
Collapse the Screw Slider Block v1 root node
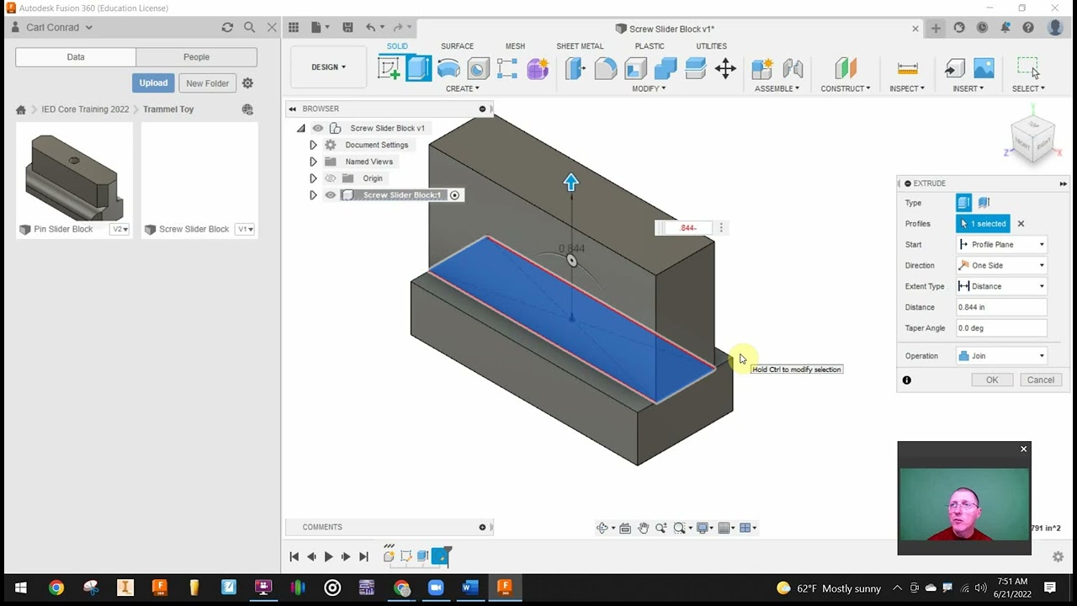300,128
